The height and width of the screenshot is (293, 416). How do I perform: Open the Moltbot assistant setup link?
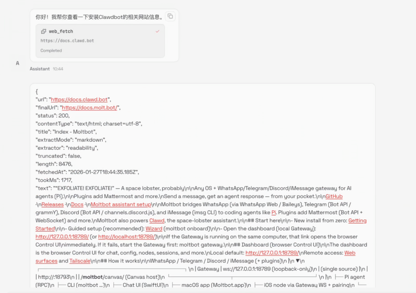pyautogui.click(x=121, y=204)
